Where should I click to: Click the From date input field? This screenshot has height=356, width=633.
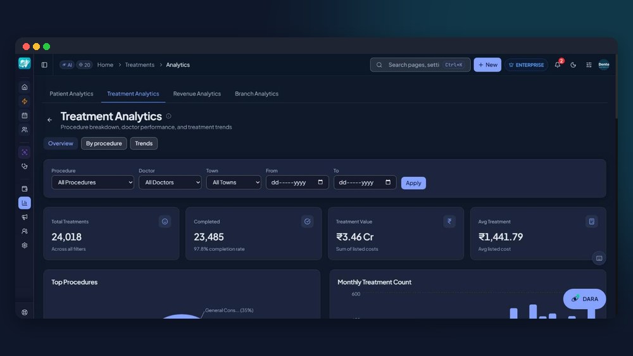coord(297,182)
